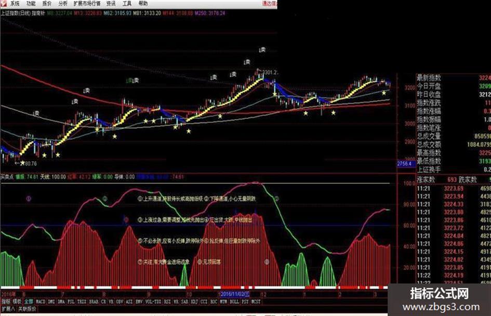This screenshot has height=316, width=491.
Task: Click the blue 2756.4 price axis label
Action: tap(406, 163)
